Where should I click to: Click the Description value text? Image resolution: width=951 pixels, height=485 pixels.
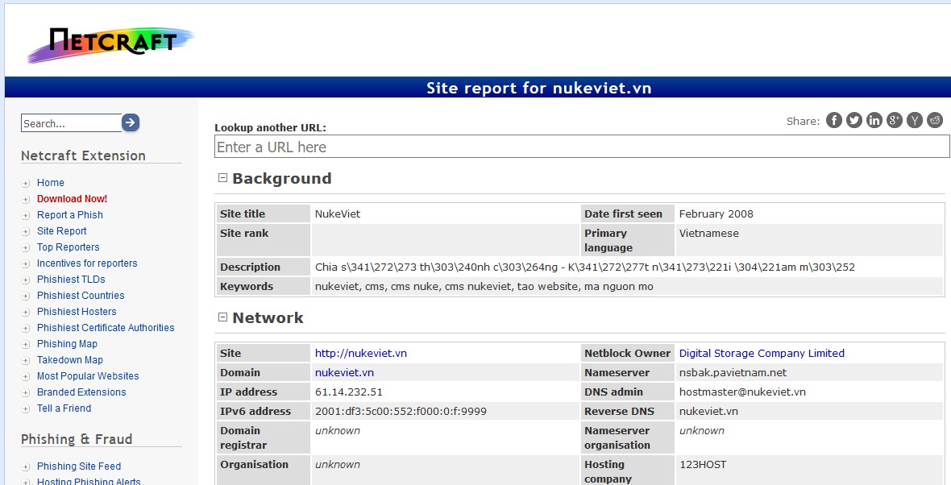[x=584, y=267]
